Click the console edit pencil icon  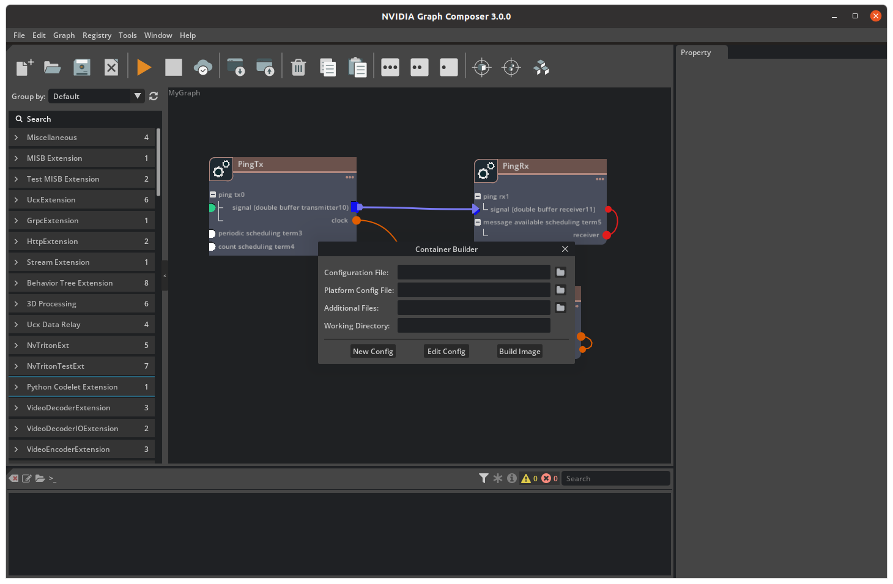tap(27, 478)
